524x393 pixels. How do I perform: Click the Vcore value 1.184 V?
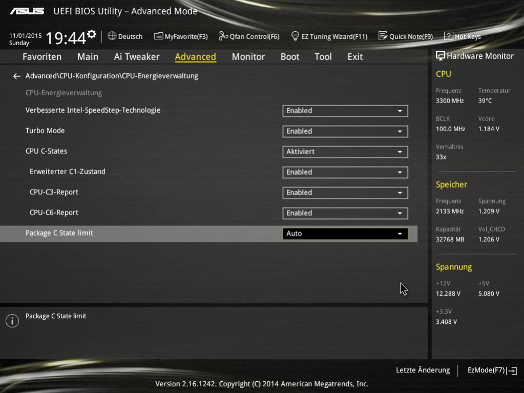[x=489, y=129]
